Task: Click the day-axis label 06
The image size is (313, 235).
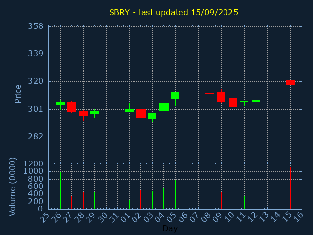Action: point(183,217)
